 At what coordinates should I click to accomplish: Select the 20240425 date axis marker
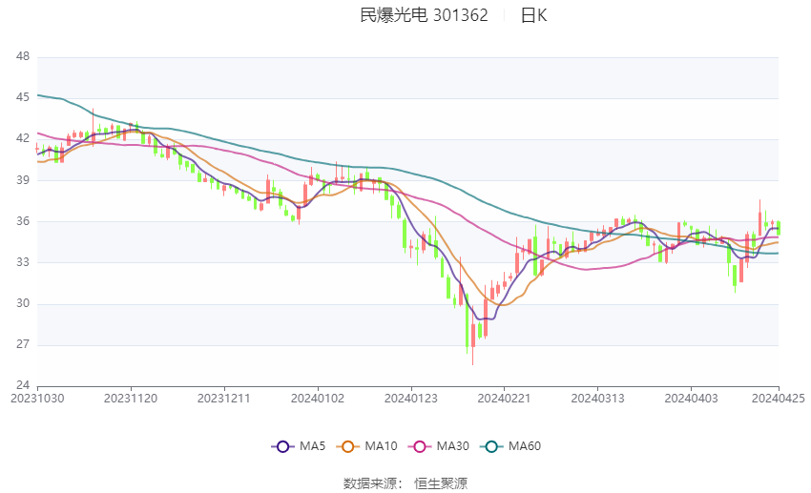[x=778, y=399]
